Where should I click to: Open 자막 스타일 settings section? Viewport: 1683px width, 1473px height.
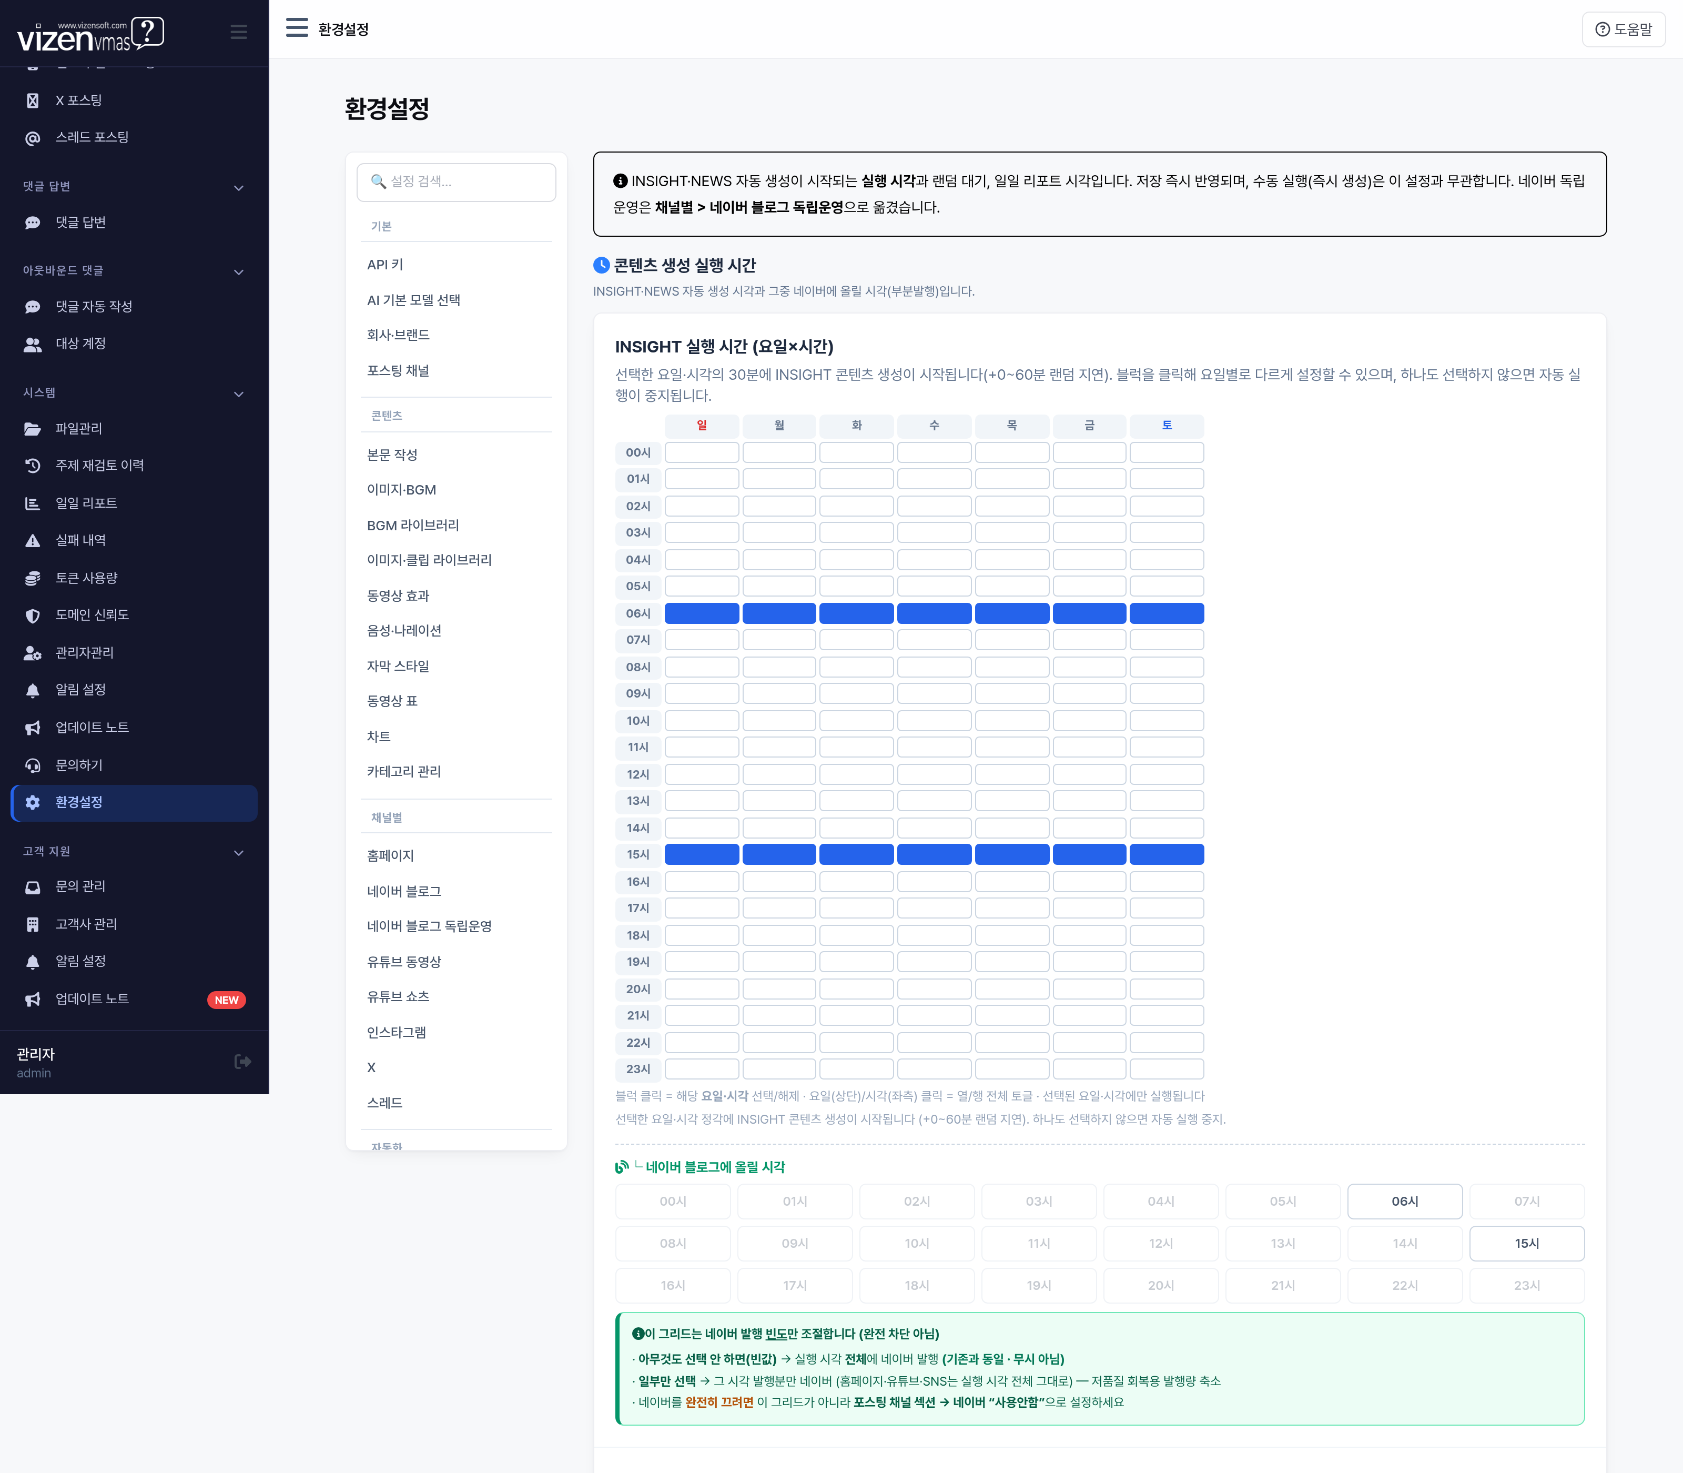[398, 666]
